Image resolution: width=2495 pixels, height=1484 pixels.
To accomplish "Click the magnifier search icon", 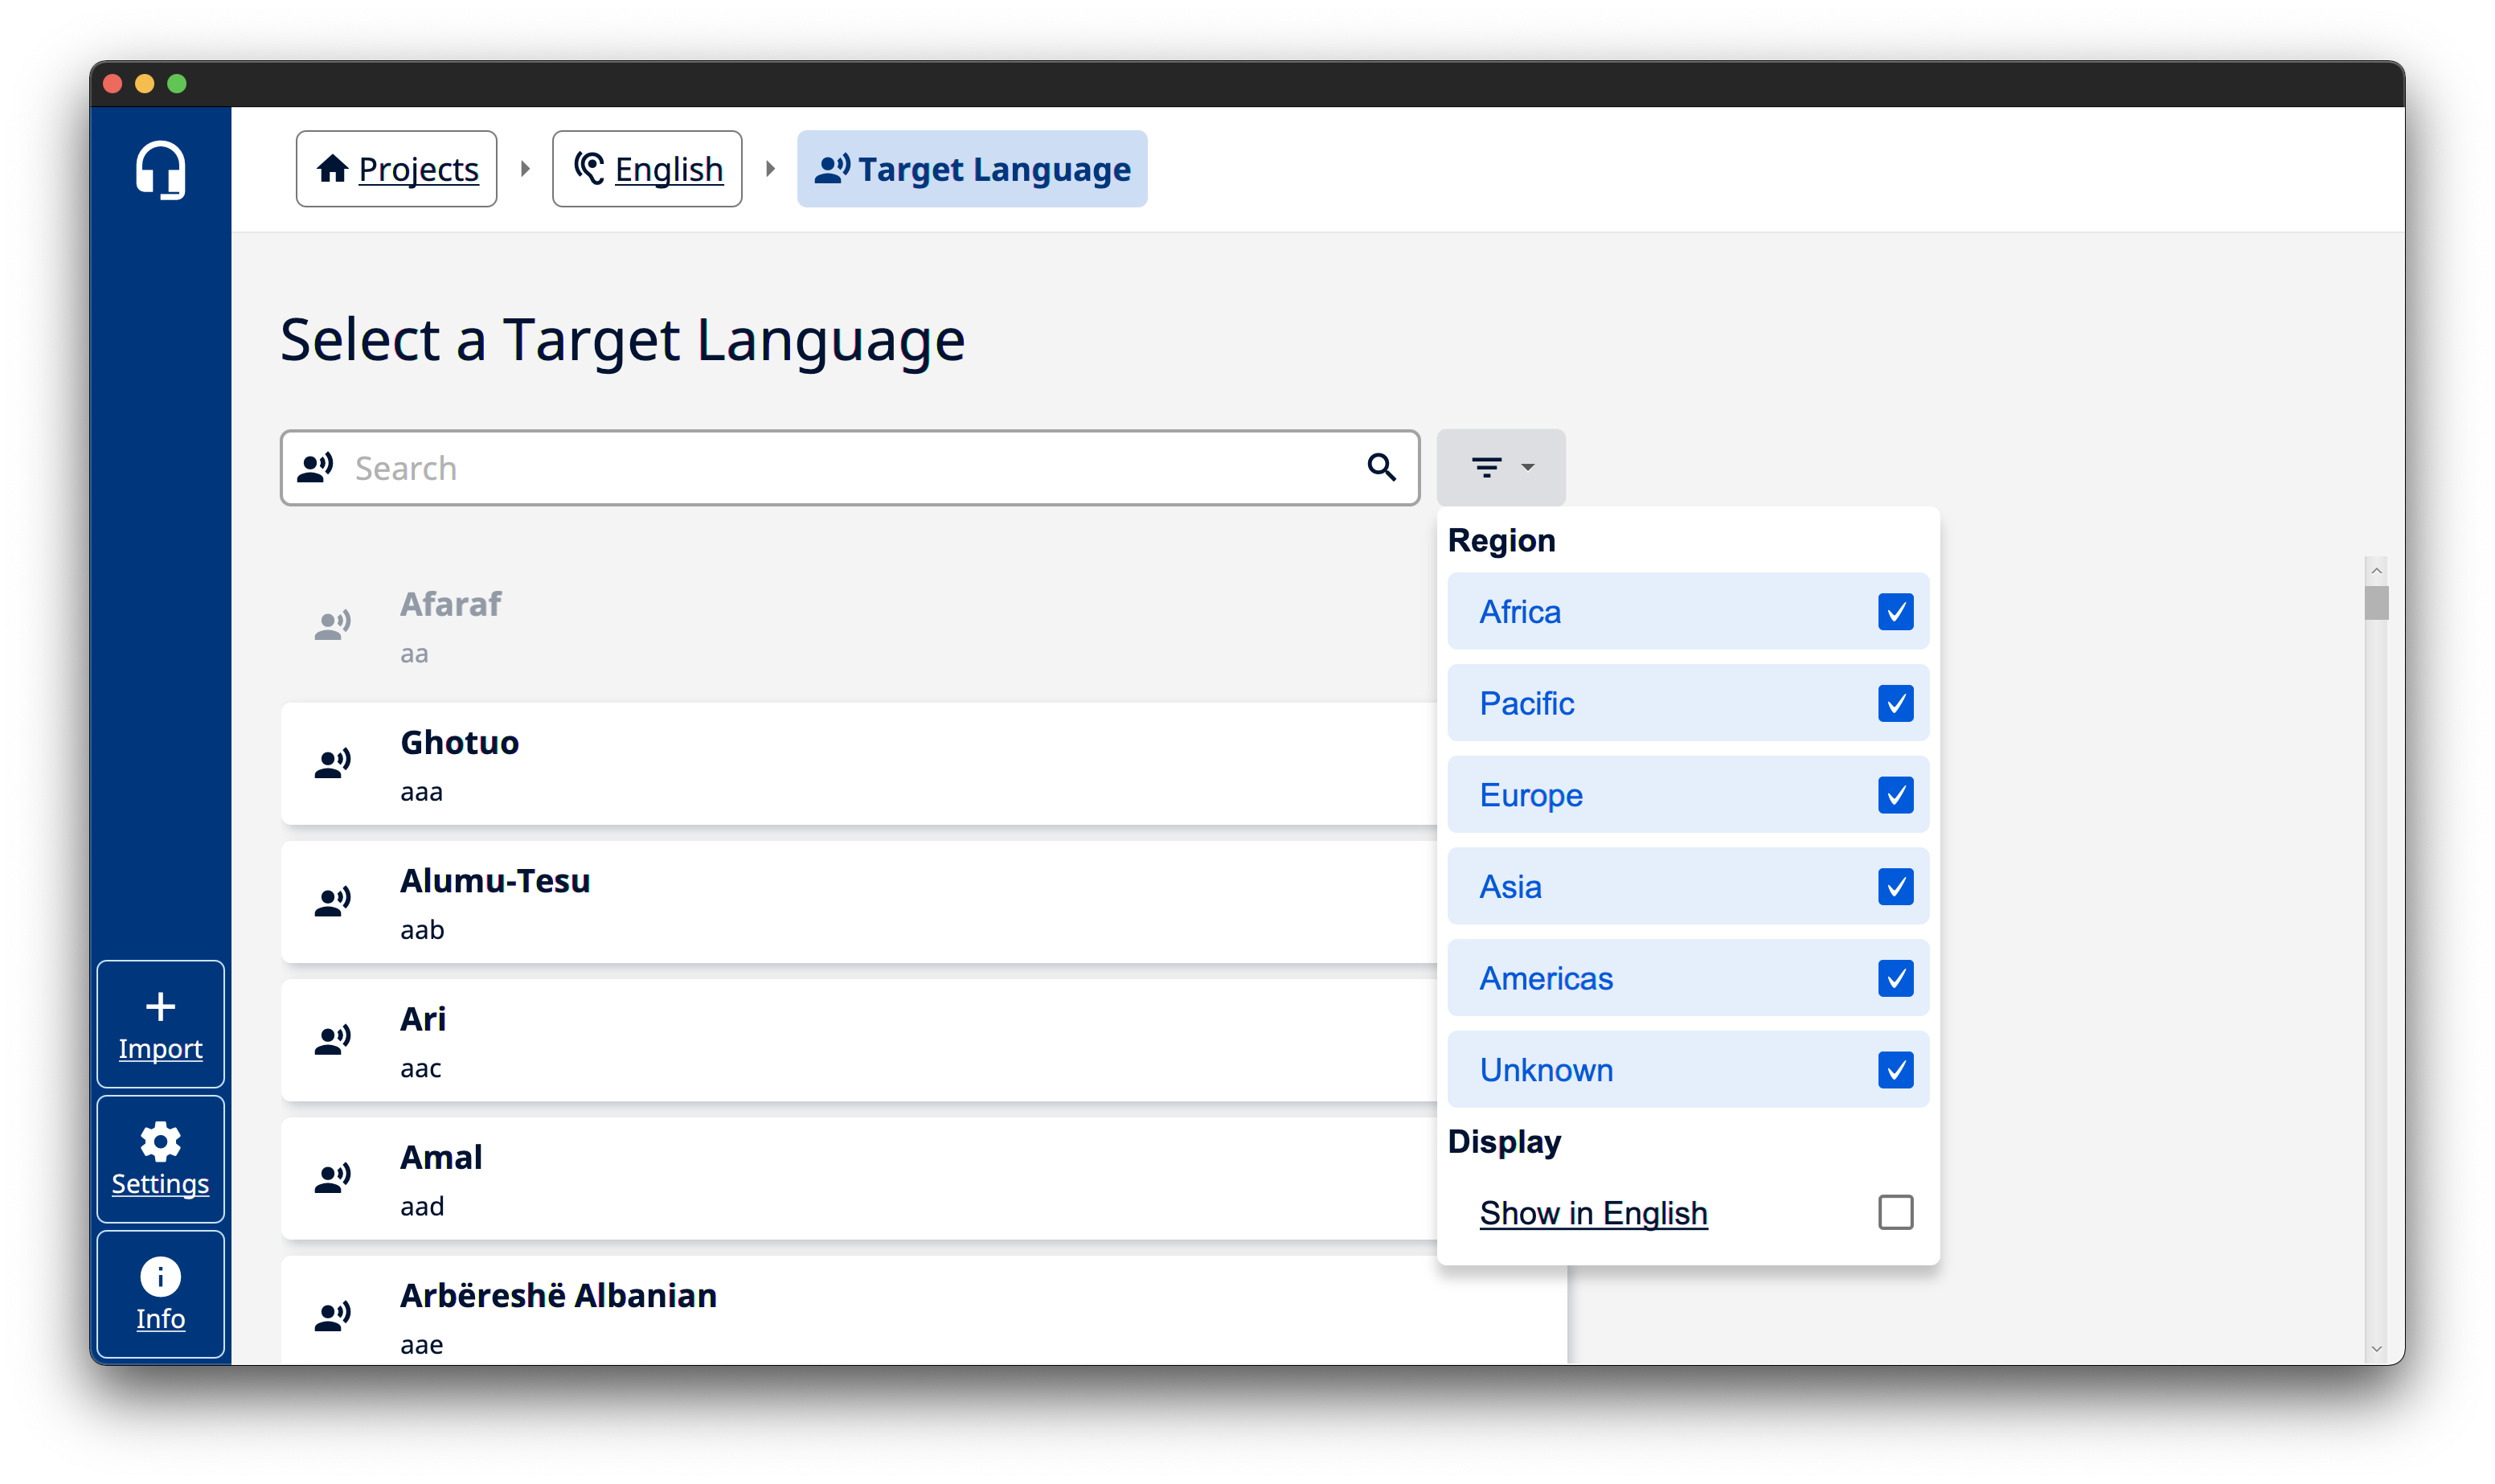I will point(1382,467).
